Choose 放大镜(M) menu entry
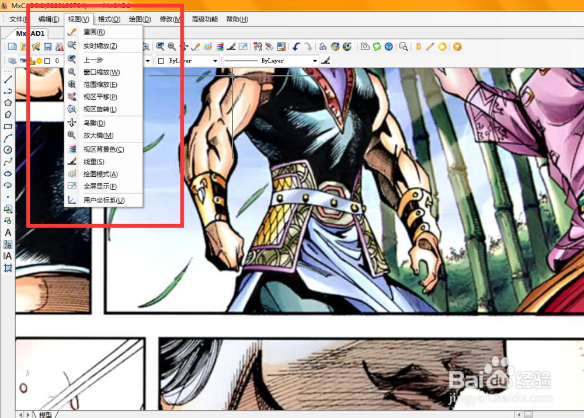584x418 pixels. 103,135
